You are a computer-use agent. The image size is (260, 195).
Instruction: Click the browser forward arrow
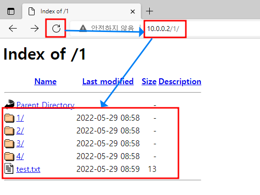pyautogui.click(x=35, y=29)
